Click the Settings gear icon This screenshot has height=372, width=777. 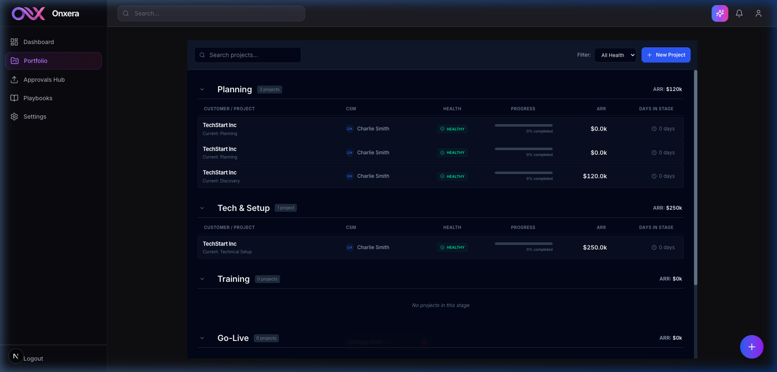(x=14, y=117)
